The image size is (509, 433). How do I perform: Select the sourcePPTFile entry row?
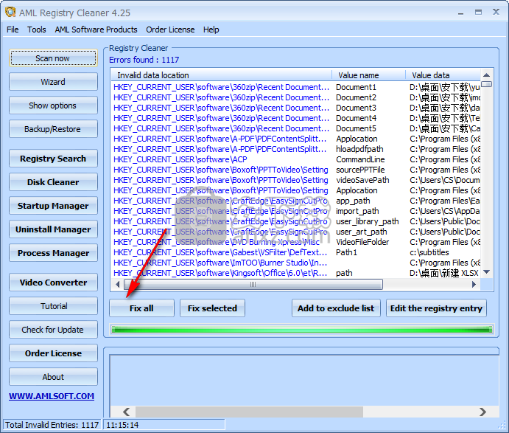[296, 170]
